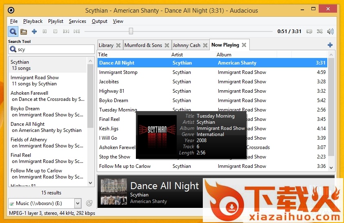Close the Now Playing tab

[244, 45]
